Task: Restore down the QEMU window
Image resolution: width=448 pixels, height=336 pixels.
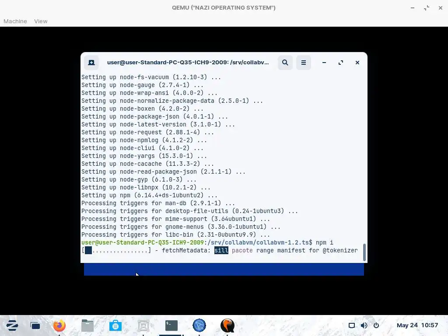Action: point(427,8)
